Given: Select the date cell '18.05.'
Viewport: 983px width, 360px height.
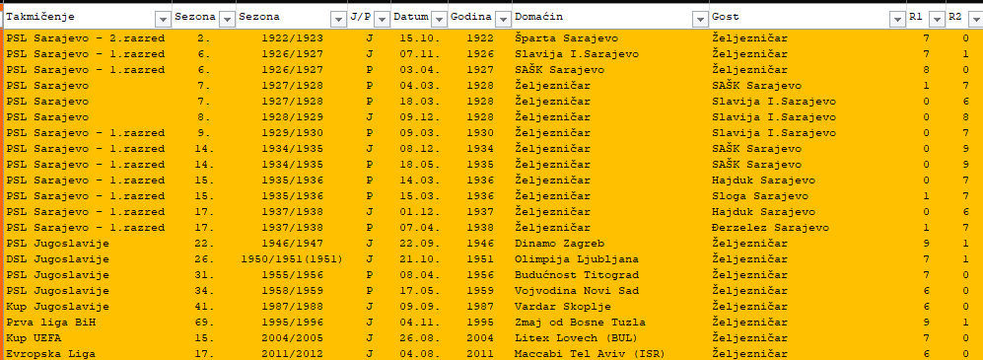Looking at the screenshot, I should point(419,165).
